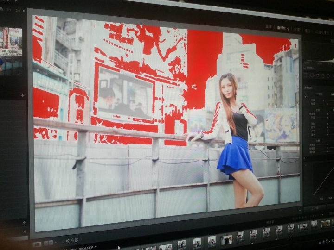Click the saturation slider handle

[x=328, y=151]
